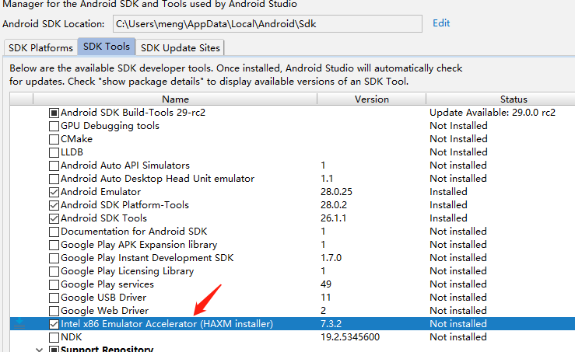Click HAXM installer version 7.3.2
The image size is (575, 352).
(x=331, y=324)
